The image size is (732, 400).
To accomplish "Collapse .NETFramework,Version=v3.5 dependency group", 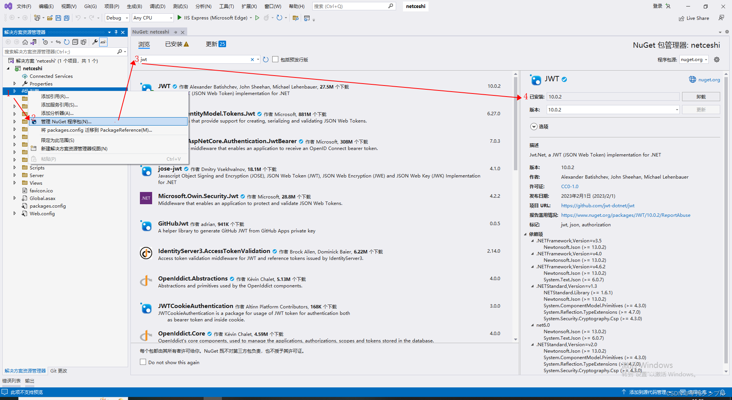I will [x=533, y=241].
